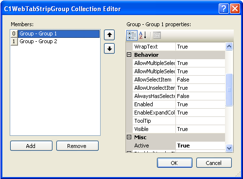The width and height of the screenshot is (243, 179).
Task: Select the WrapText property
Action: coord(154,47)
